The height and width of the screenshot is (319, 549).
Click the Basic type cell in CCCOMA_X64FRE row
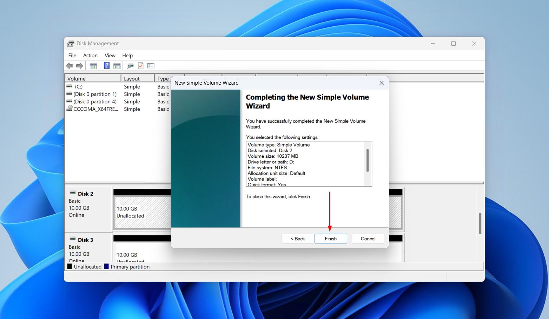coord(163,109)
